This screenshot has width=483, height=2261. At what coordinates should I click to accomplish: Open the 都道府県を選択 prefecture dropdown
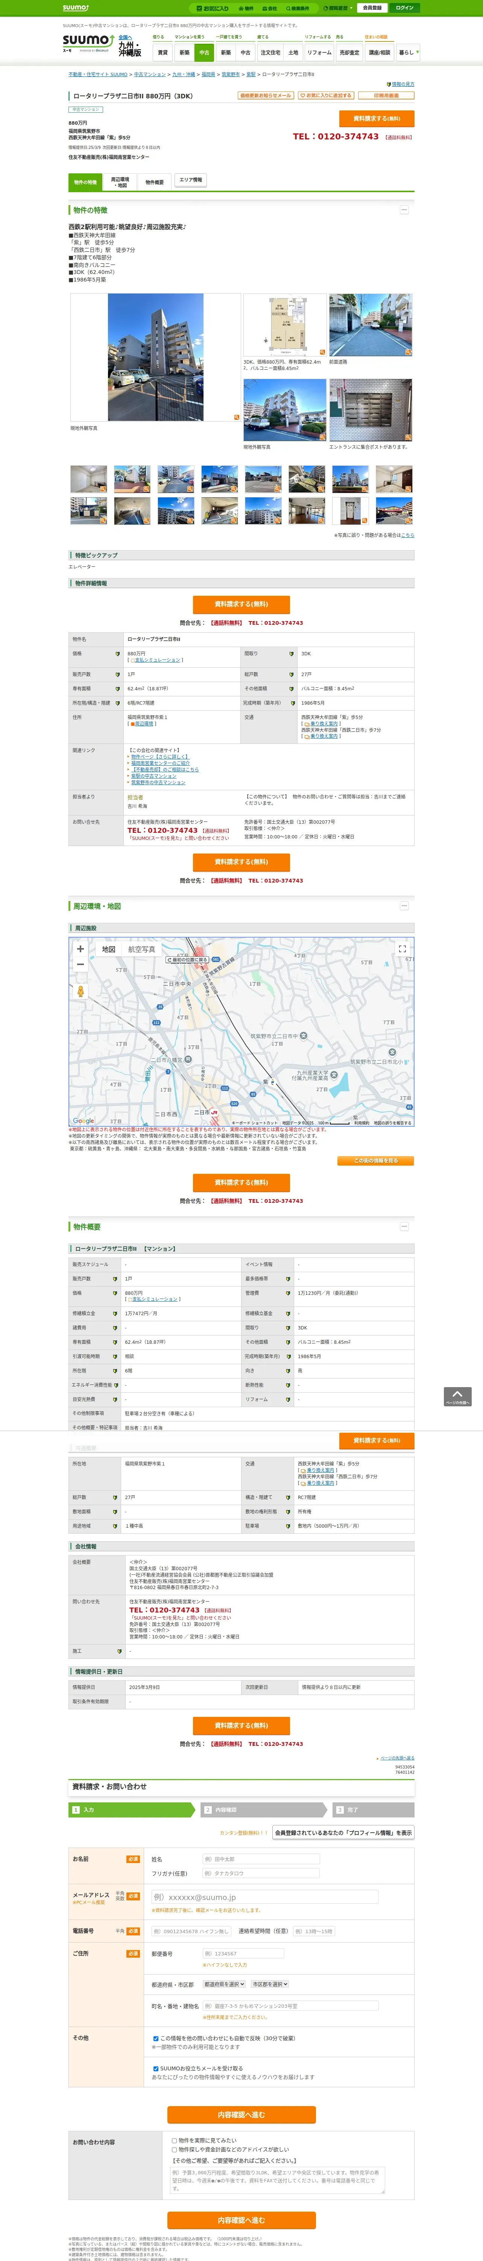coord(223,1984)
